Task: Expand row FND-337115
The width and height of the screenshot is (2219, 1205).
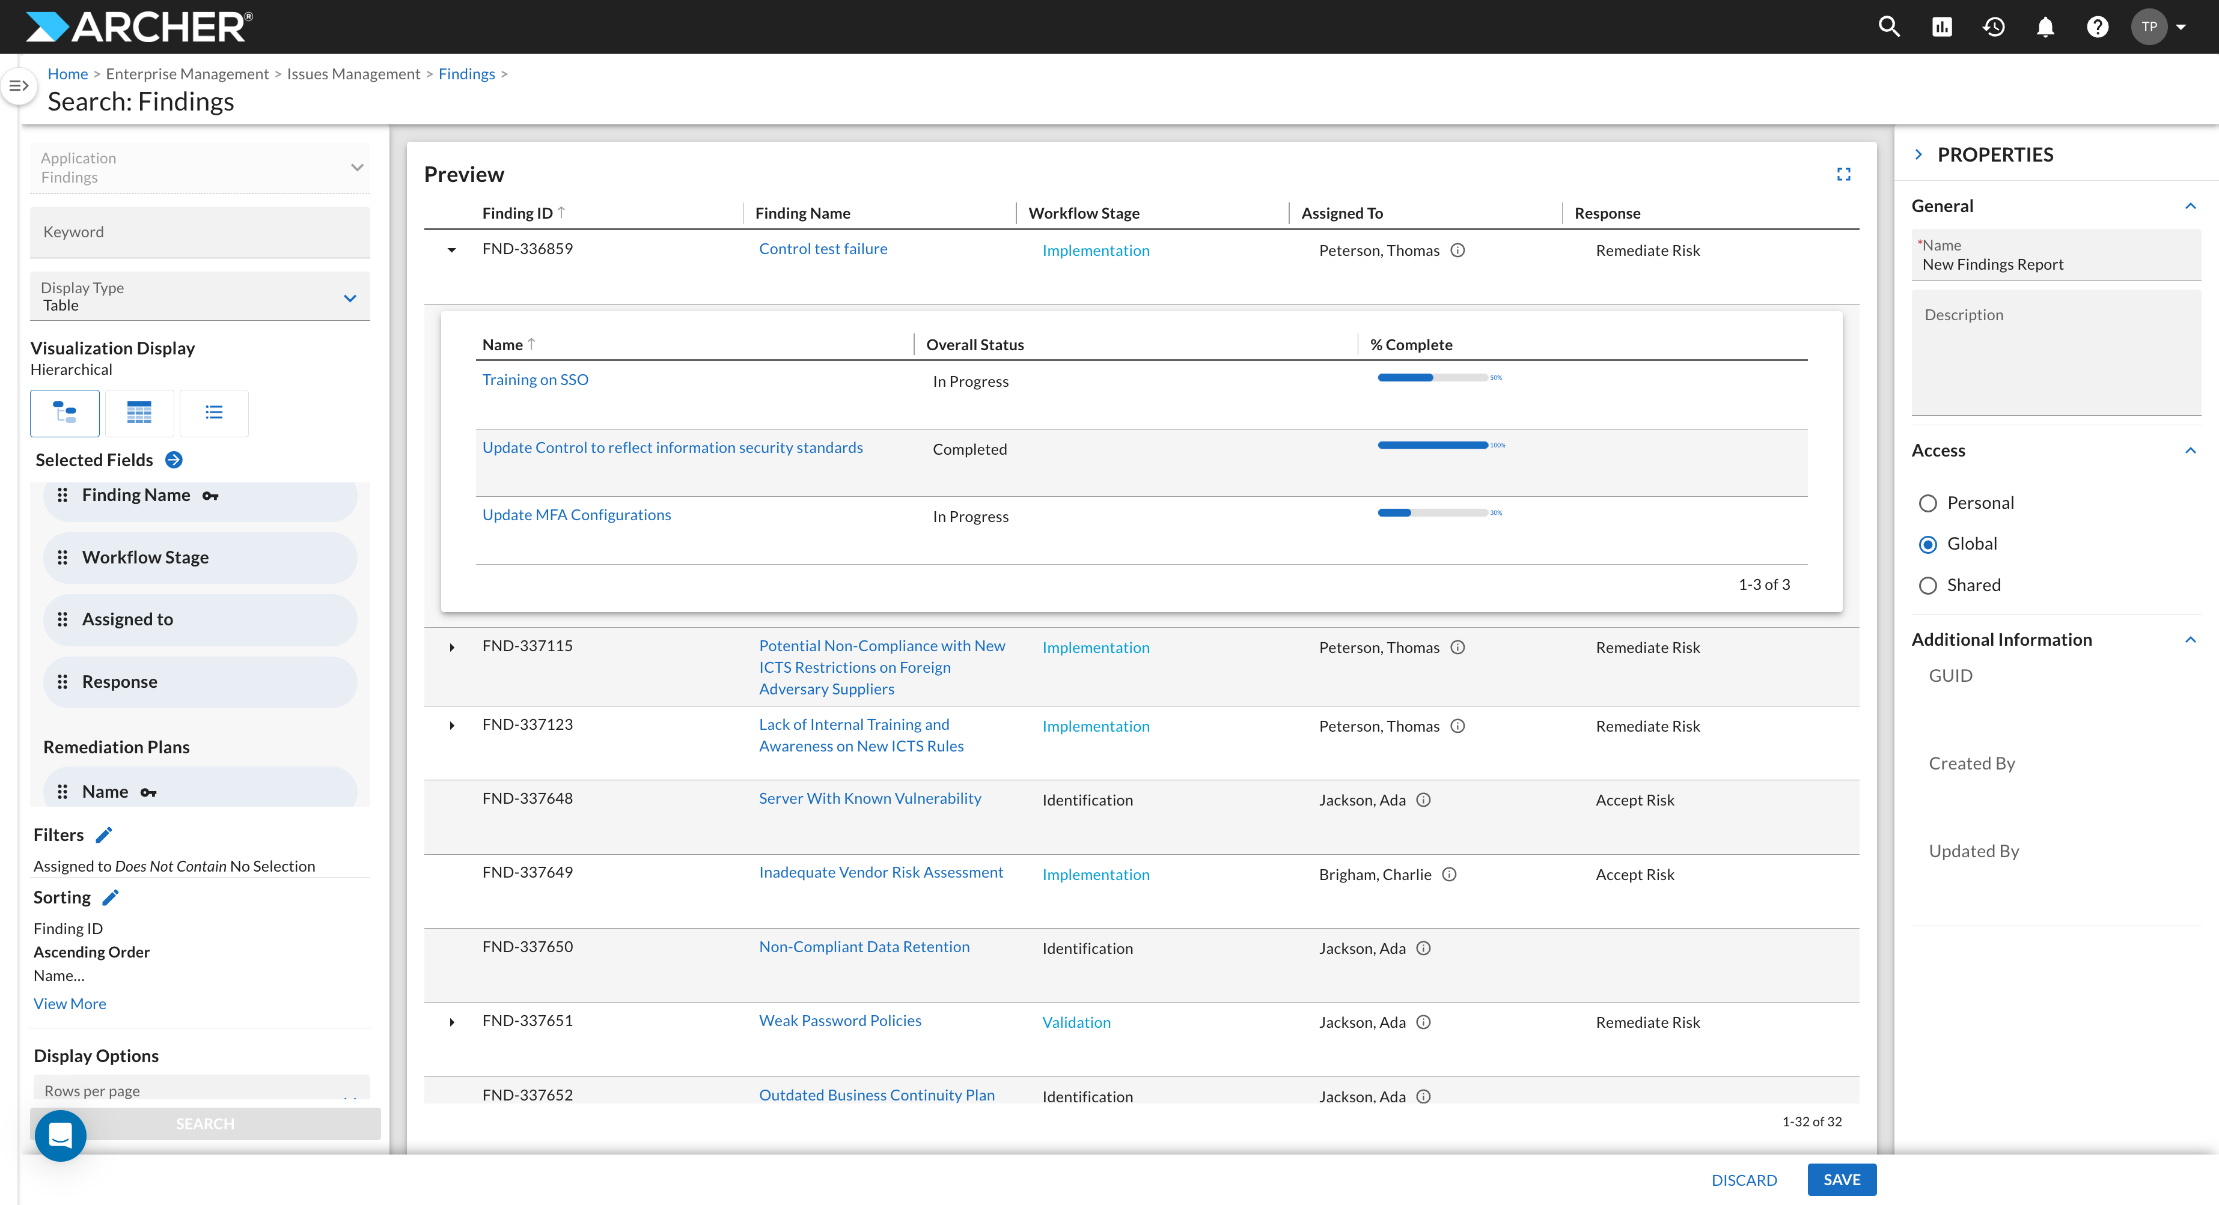Action: 451,648
